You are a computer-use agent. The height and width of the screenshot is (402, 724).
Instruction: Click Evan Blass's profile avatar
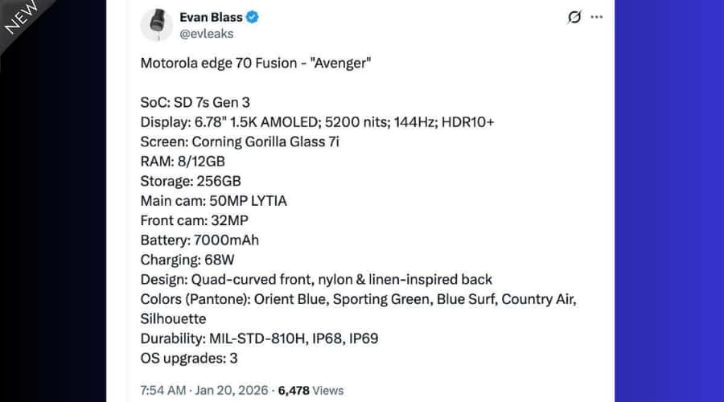click(x=156, y=25)
